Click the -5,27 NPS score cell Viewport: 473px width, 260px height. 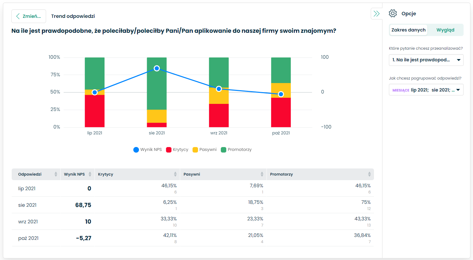tap(84, 238)
